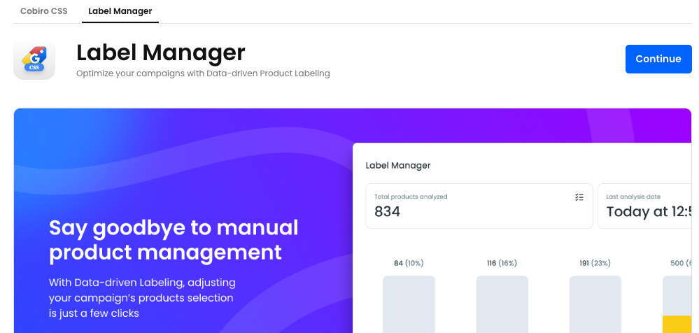The width and height of the screenshot is (699, 333).
Task: Click the Label Manager app logo icon
Action: coord(34,59)
